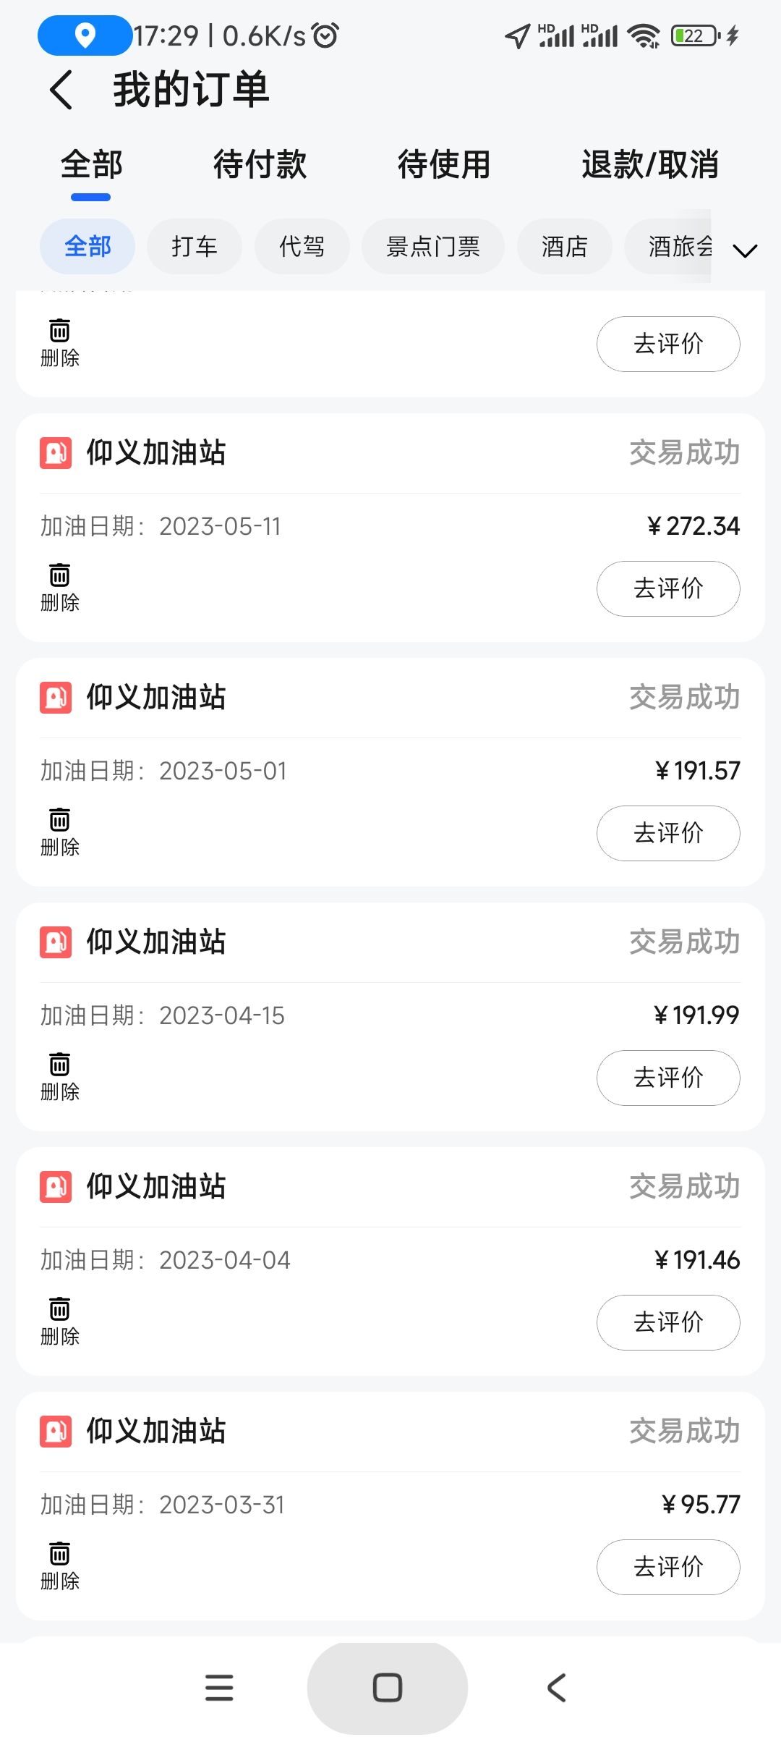Image resolution: width=781 pixels, height=1737 pixels.
Task: Open the system recent apps menu icon
Action: click(219, 1688)
